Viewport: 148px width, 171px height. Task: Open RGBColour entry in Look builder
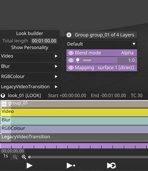coord(30,77)
